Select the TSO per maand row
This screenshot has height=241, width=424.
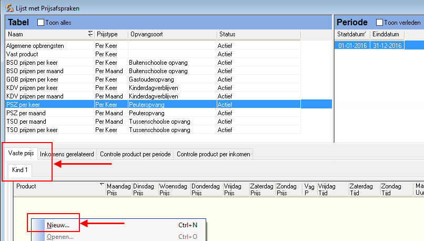pyautogui.click(x=26, y=122)
